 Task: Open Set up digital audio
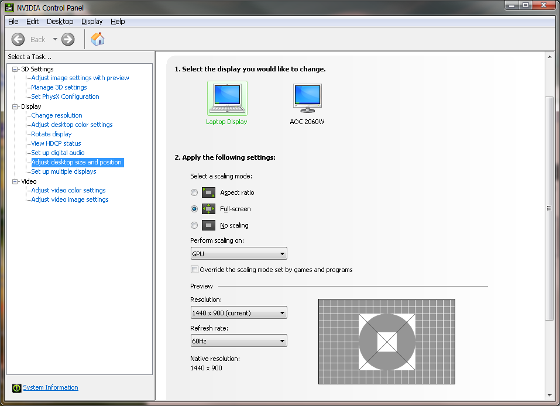tap(58, 153)
